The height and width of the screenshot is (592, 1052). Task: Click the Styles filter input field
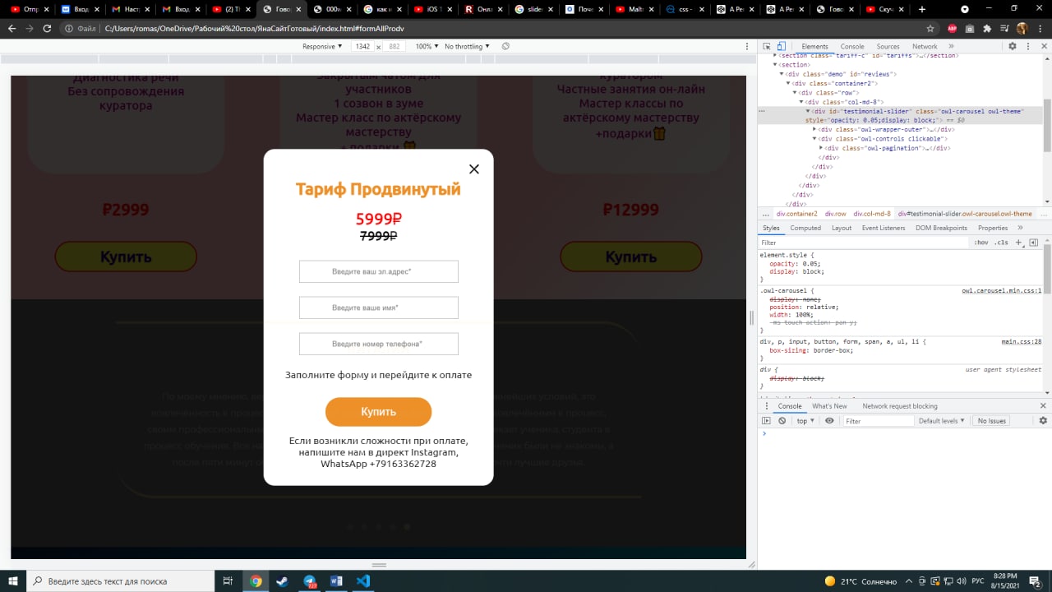coord(863,243)
